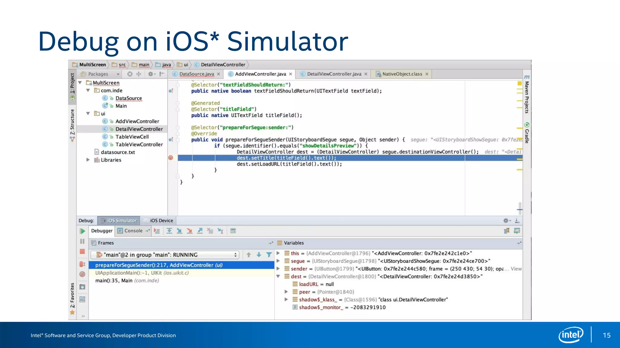Click 'View' link on sender variable
620x348 pixels.
coord(516,269)
